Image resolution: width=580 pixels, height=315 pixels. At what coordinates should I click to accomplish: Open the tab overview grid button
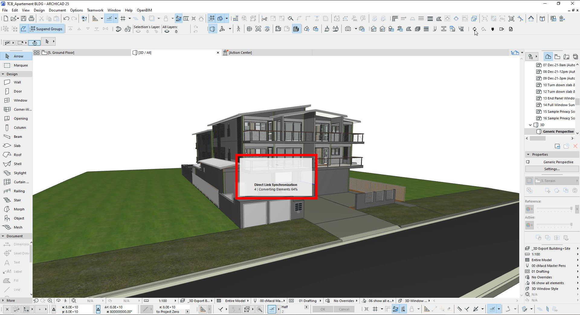pyautogui.click(x=37, y=53)
